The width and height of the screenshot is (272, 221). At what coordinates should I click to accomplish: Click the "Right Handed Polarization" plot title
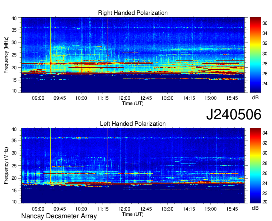tap(133, 13)
